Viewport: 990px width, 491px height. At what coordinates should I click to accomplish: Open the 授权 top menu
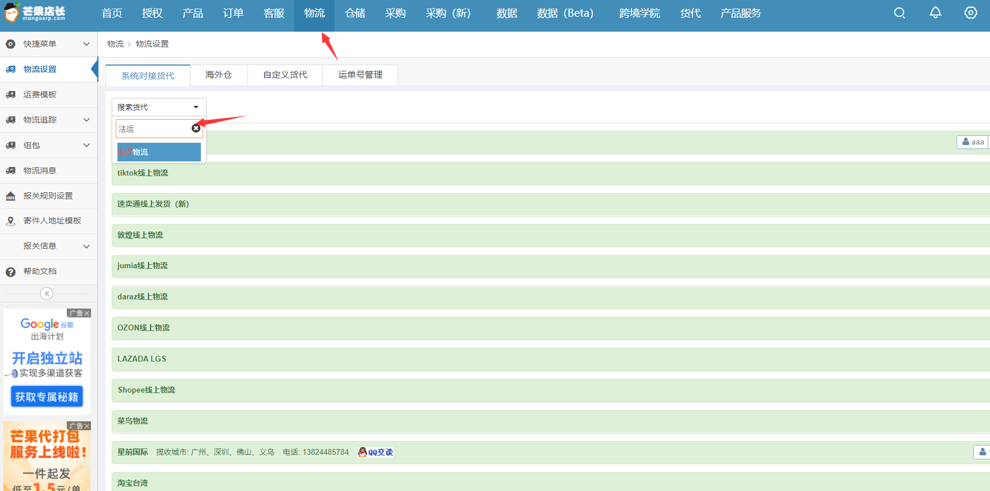[153, 13]
